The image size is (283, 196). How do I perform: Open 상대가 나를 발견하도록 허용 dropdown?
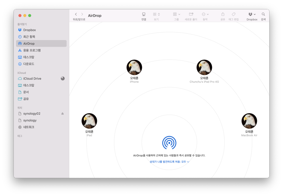coord(169,162)
